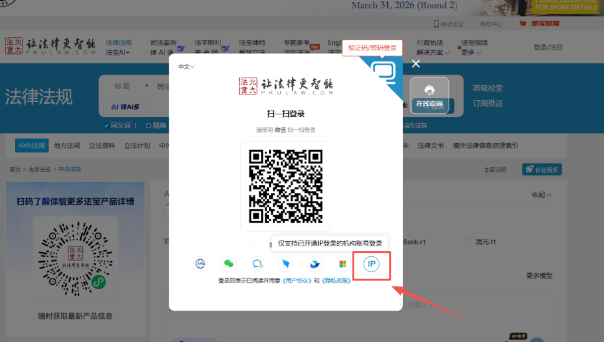Open the 专题参考 navigation item
604x342 pixels.
pyautogui.click(x=296, y=43)
